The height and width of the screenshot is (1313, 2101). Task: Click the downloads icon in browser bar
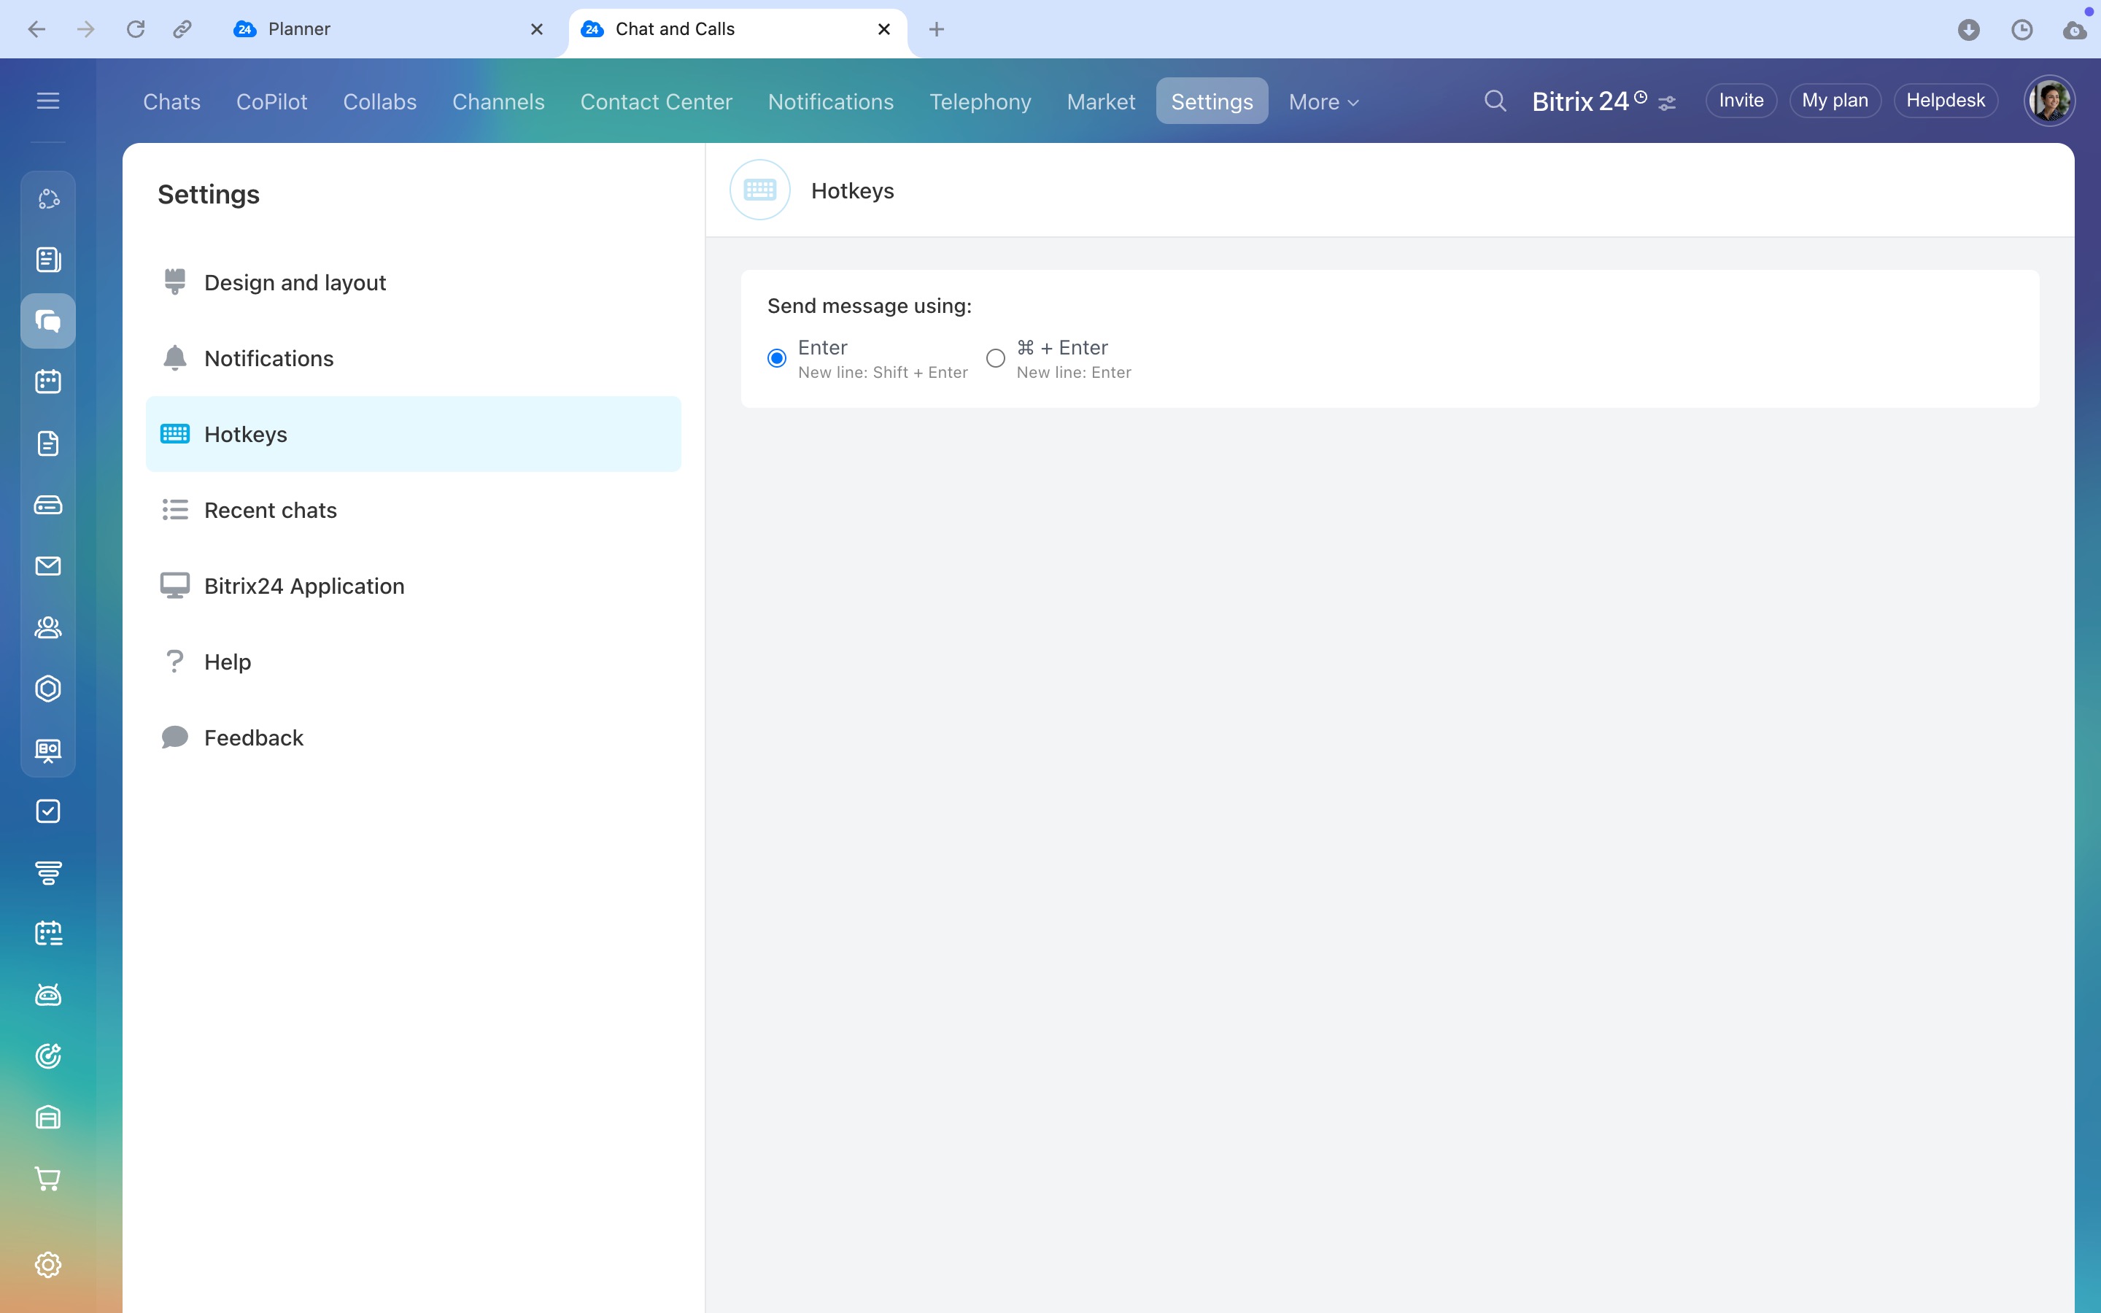[1968, 29]
